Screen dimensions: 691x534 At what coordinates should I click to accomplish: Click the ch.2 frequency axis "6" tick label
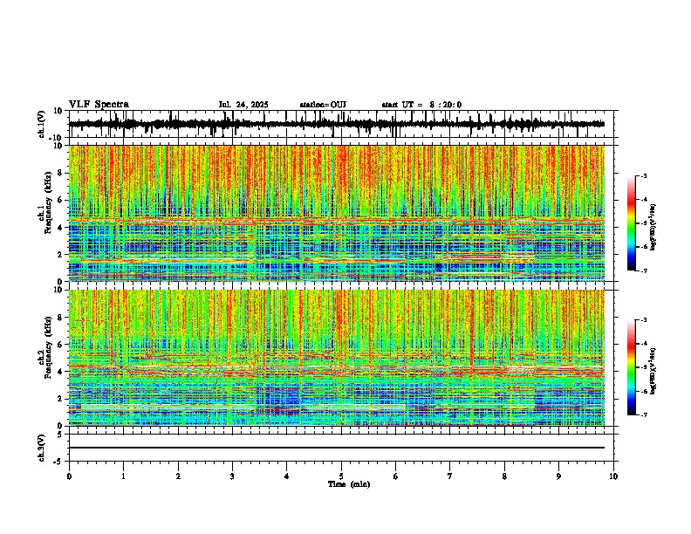61,344
